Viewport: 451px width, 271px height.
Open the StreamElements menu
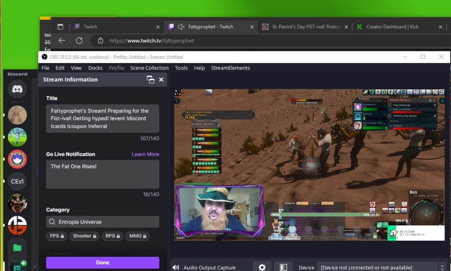click(230, 68)
